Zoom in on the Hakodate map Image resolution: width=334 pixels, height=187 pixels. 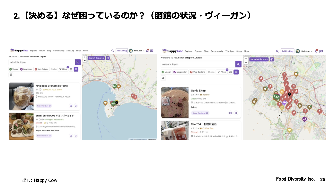85,57
